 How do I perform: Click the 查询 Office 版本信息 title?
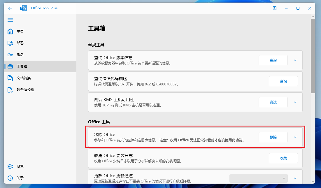pyautogui.click(x=113, y=58)
